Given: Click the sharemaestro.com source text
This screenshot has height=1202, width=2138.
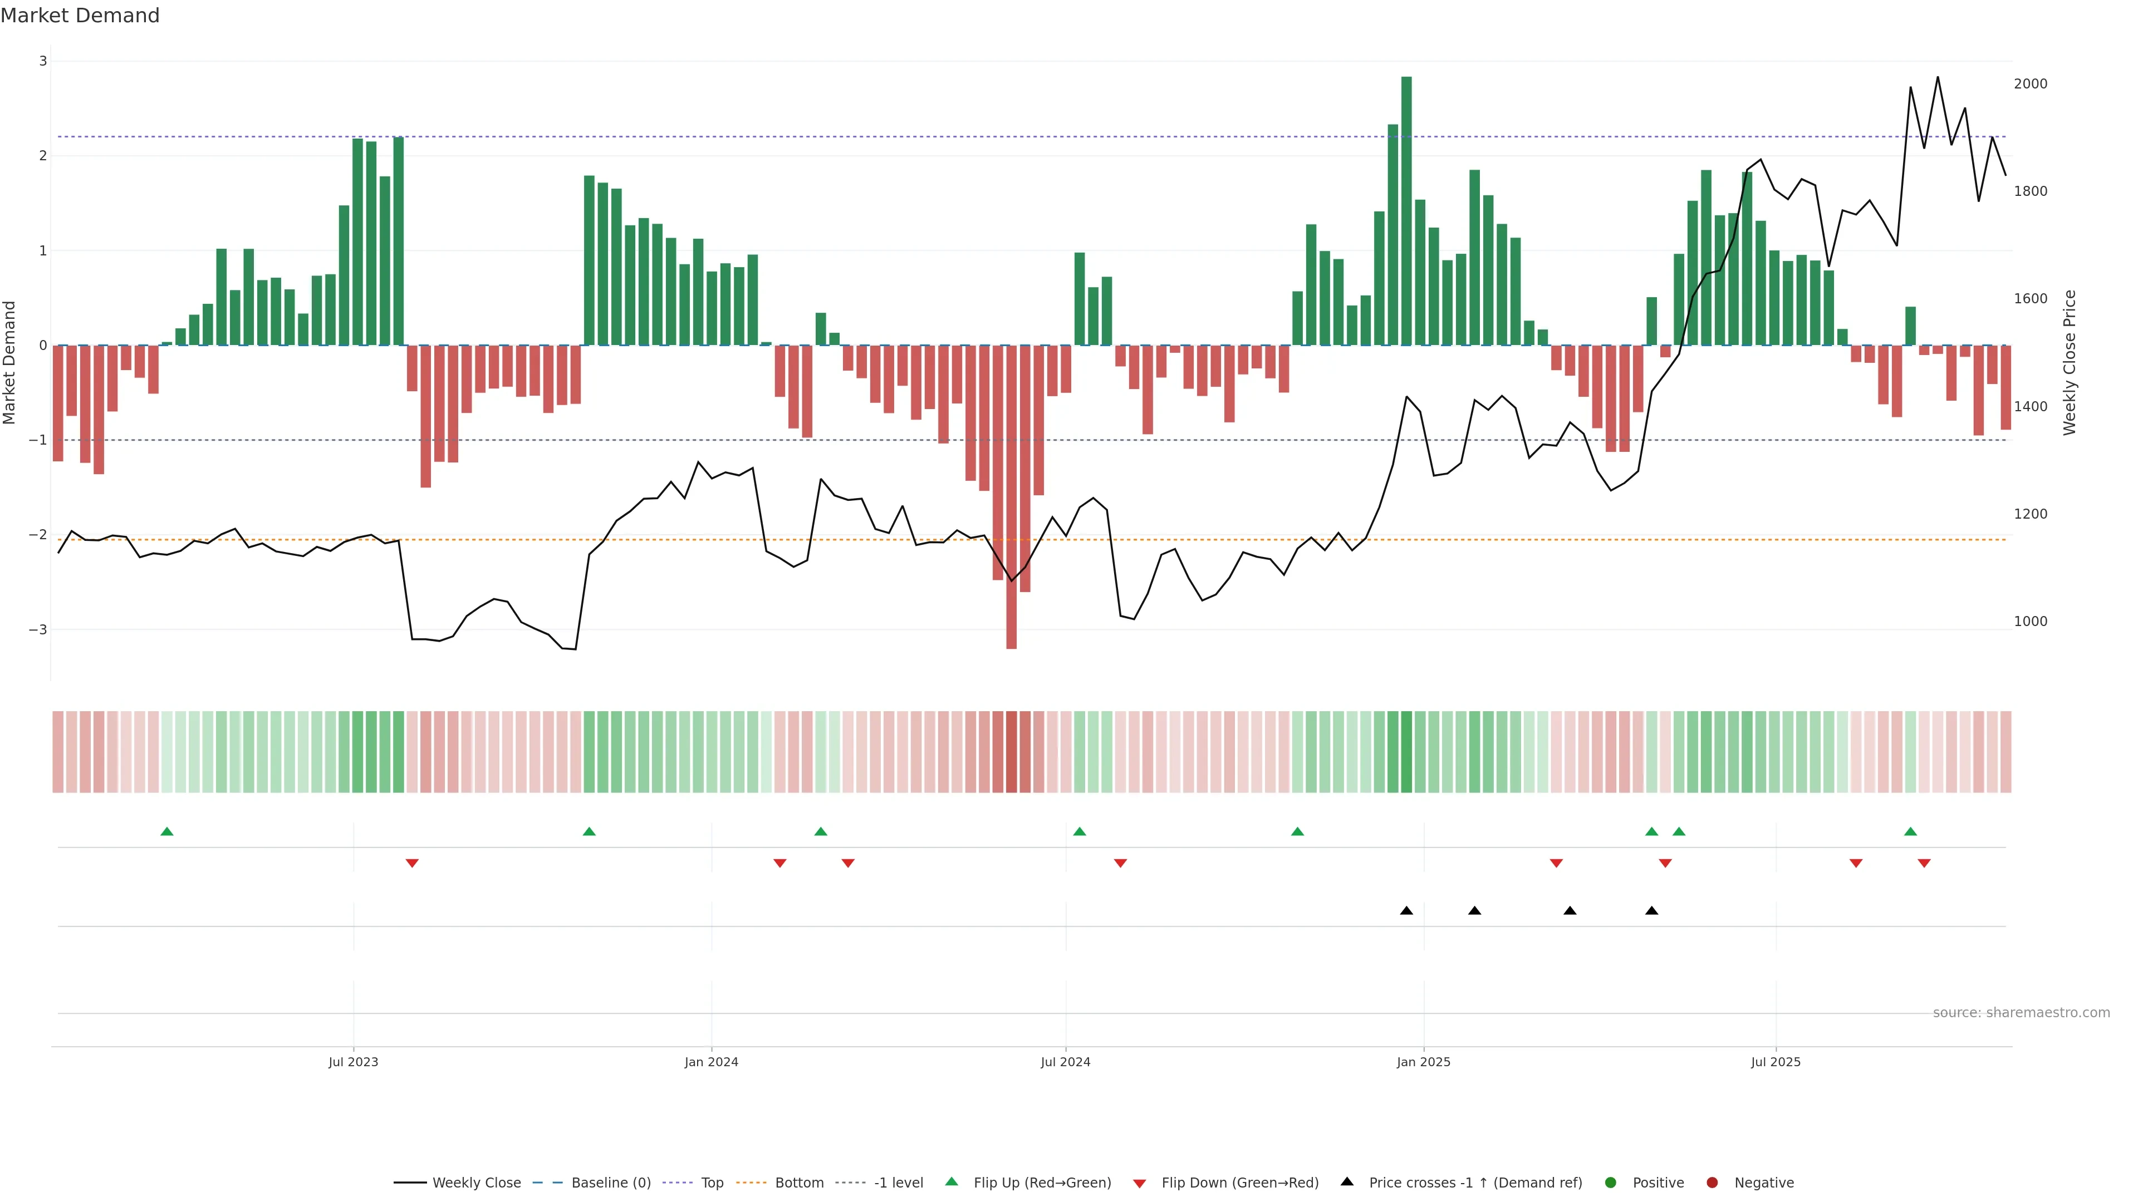Looking at the screenshot, I should 2021,1013.
